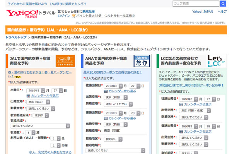Open JAL 宿泊都道府県 dropdown showing 東京都

[41, 115]
